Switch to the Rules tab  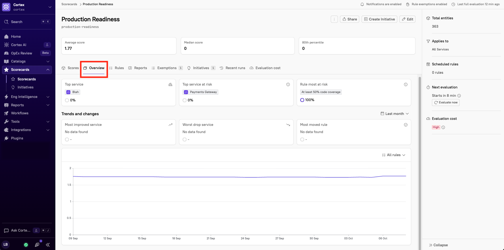(116, 68)
